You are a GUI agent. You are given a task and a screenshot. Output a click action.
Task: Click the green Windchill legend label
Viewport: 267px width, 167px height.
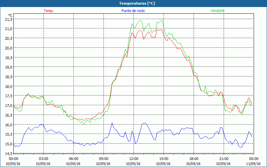(x=218, y=11)
